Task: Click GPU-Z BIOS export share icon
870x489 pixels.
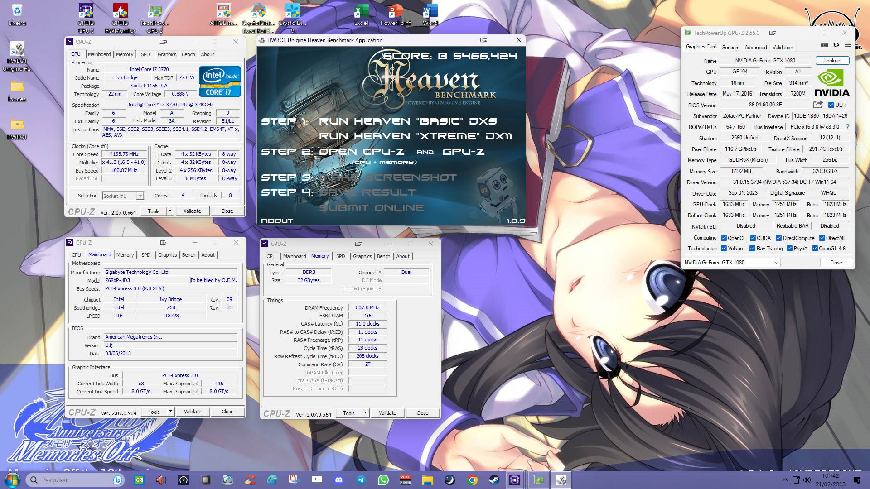Action: (x=818, y=105)
